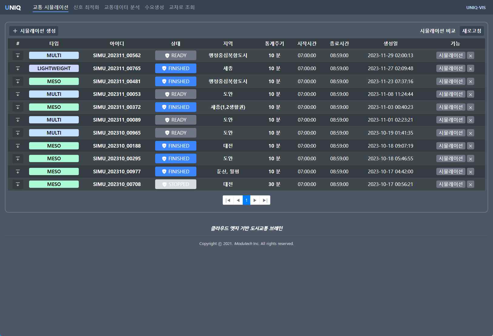Click download icon for SIMU_202311_00562 row

(x=18, y=55)
